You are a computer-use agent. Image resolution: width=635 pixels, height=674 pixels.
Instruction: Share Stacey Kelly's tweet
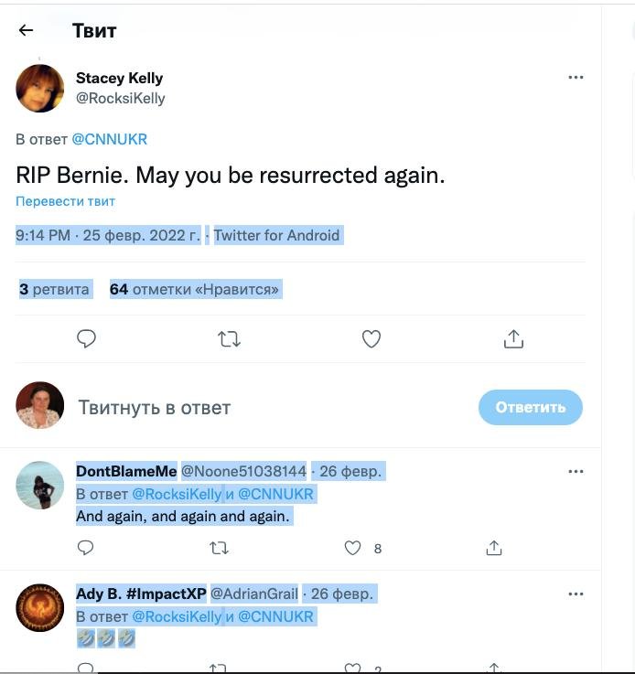[513, 339]
